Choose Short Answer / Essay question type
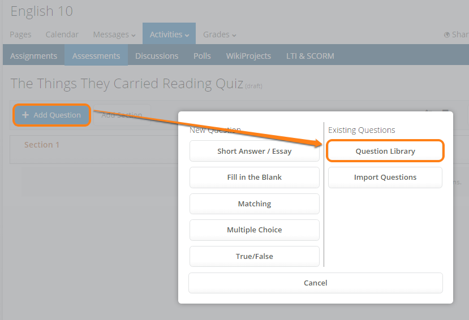 (255, 151)
